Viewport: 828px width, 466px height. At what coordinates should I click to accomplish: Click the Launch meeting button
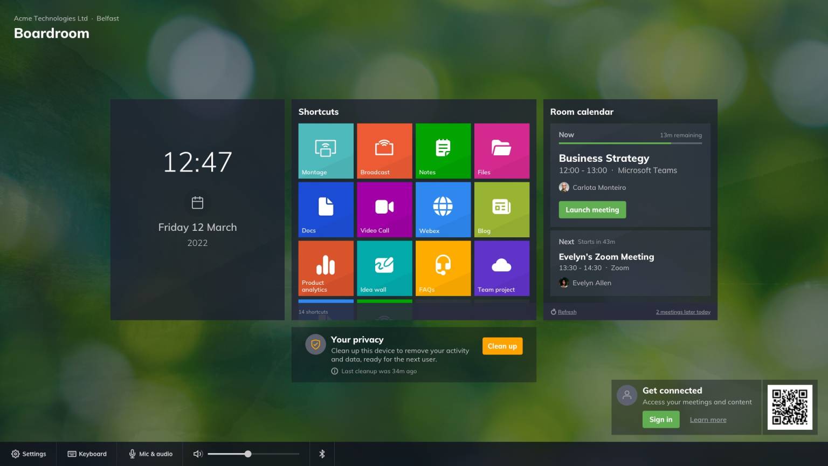click(592, 210)
